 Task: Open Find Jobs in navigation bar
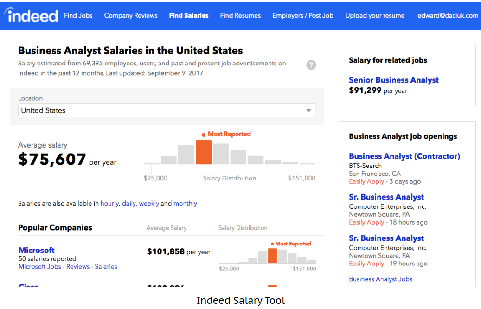coord(78,15)
